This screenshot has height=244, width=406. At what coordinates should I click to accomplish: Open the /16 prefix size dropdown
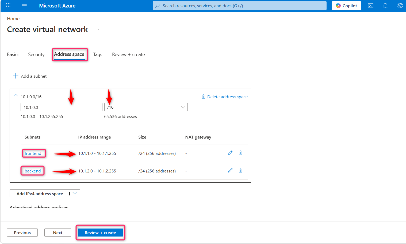point(146,107)
